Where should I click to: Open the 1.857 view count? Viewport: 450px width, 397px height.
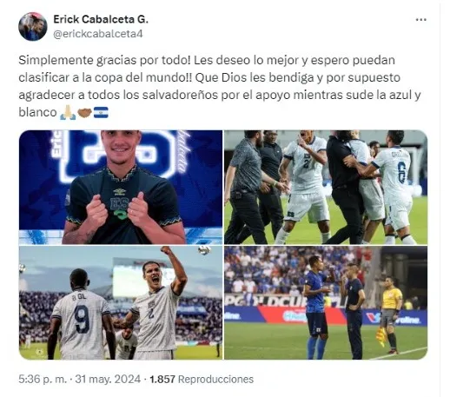coord(162,379)
